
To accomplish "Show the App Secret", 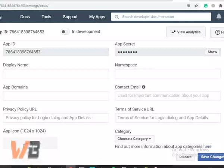I will pyautogui.click(x=212, y=52).
